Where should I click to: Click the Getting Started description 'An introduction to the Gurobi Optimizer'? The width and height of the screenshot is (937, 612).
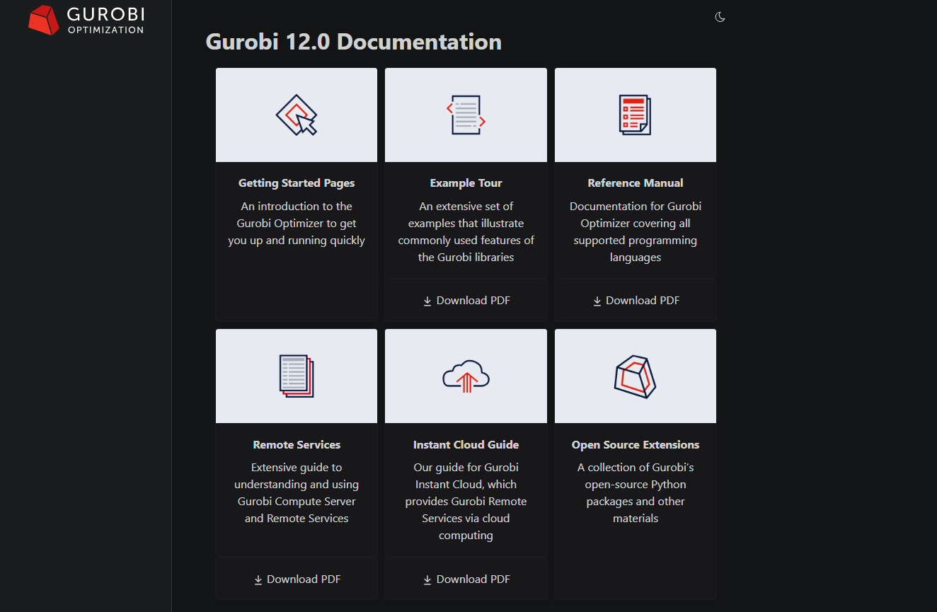pyautogui.click(x=297, y=215)
